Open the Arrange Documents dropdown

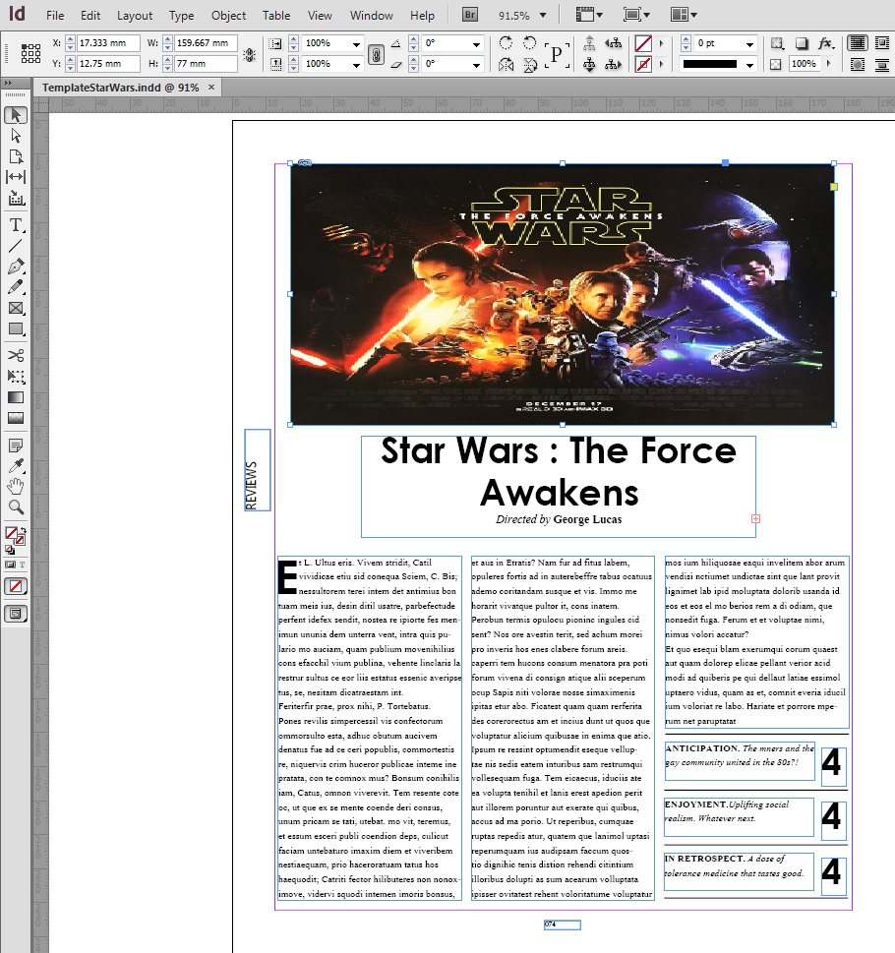point(684,15)
